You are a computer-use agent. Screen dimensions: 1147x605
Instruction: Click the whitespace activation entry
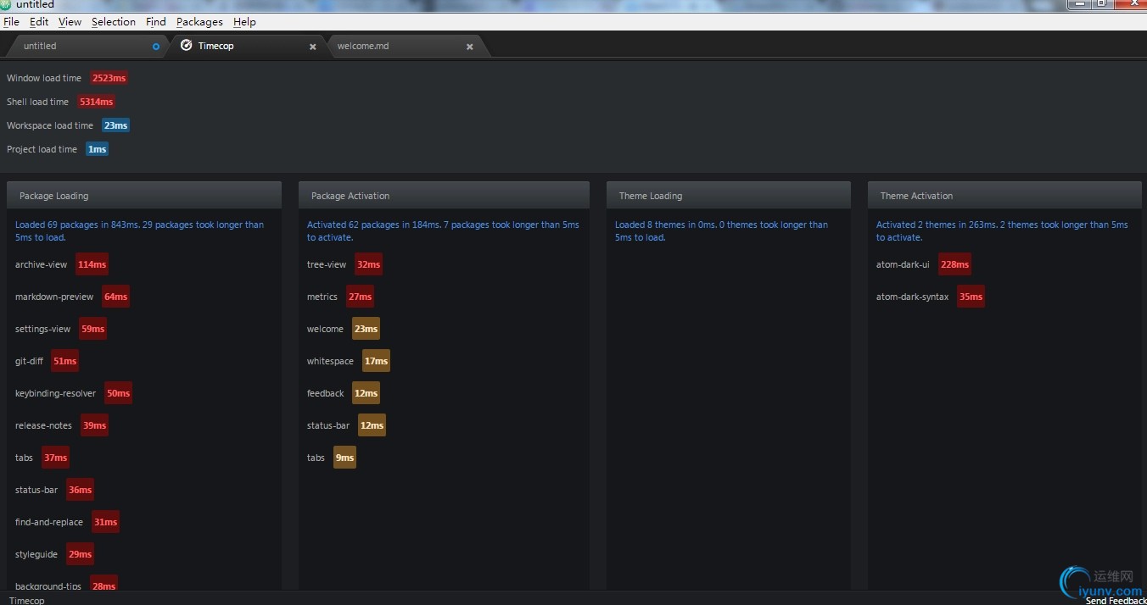[x=348, y=361]
